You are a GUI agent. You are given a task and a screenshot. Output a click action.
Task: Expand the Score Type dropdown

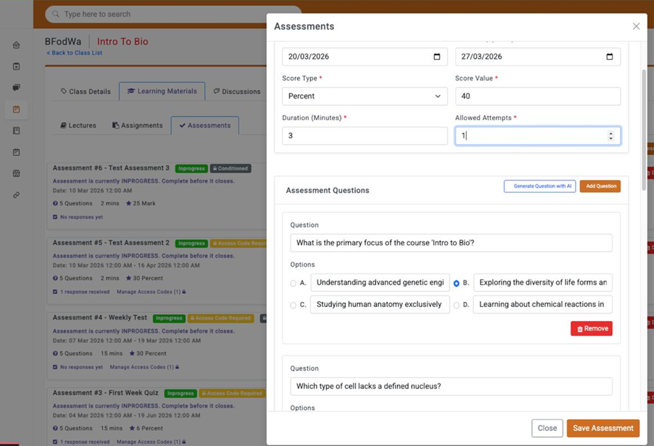click(x=364, y=97)
